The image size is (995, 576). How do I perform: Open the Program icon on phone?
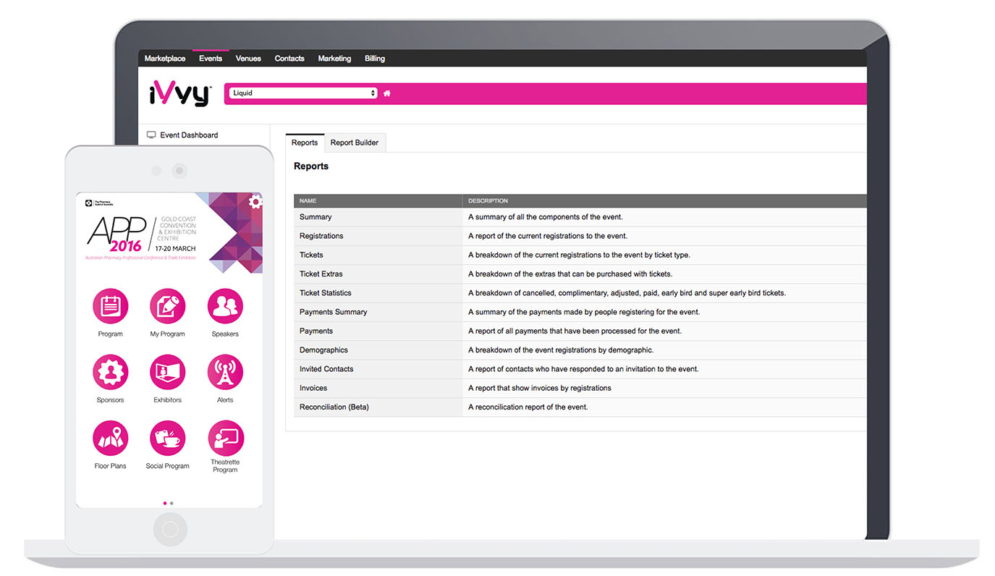(x=110, y=307)
